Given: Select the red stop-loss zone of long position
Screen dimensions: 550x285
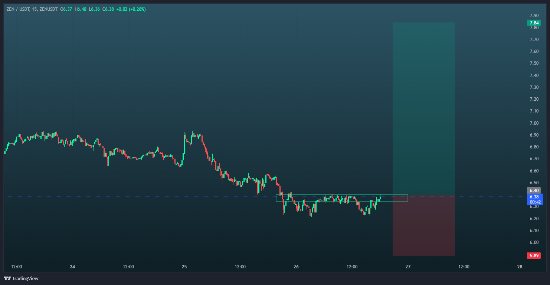Looking at the screenshot, I should pos(423,225).
